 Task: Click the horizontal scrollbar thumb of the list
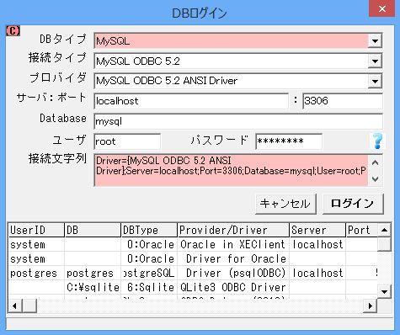(x=29, y=306)
